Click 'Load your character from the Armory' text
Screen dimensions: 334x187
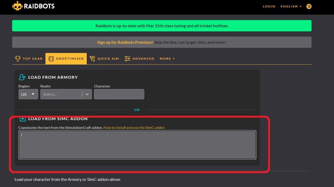pos(67,180)
